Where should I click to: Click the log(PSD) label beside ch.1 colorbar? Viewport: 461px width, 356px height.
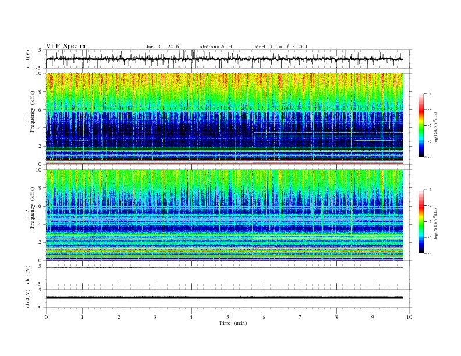(x=435, y=127)
